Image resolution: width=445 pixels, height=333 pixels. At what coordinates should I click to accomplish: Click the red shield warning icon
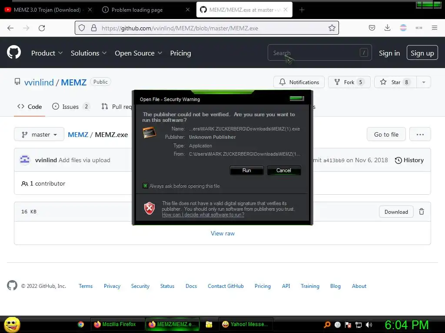[x=149, y=209]
